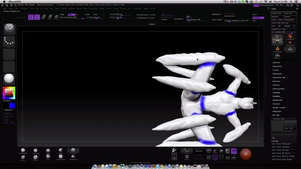Enable Zadd sculpt mode

click(87, 15)
